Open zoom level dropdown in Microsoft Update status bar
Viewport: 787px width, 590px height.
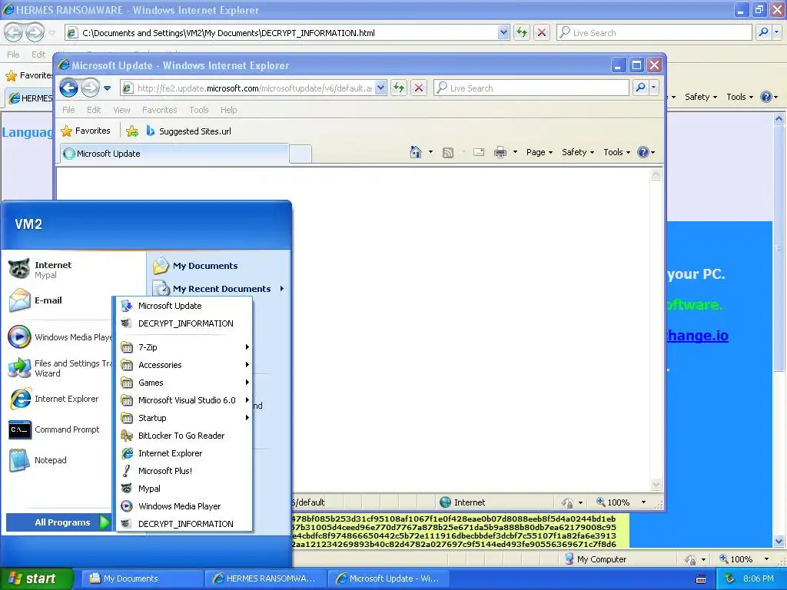point(643,502)
